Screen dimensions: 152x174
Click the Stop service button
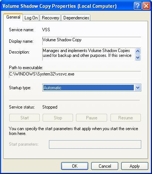click(x=58, y=118)
